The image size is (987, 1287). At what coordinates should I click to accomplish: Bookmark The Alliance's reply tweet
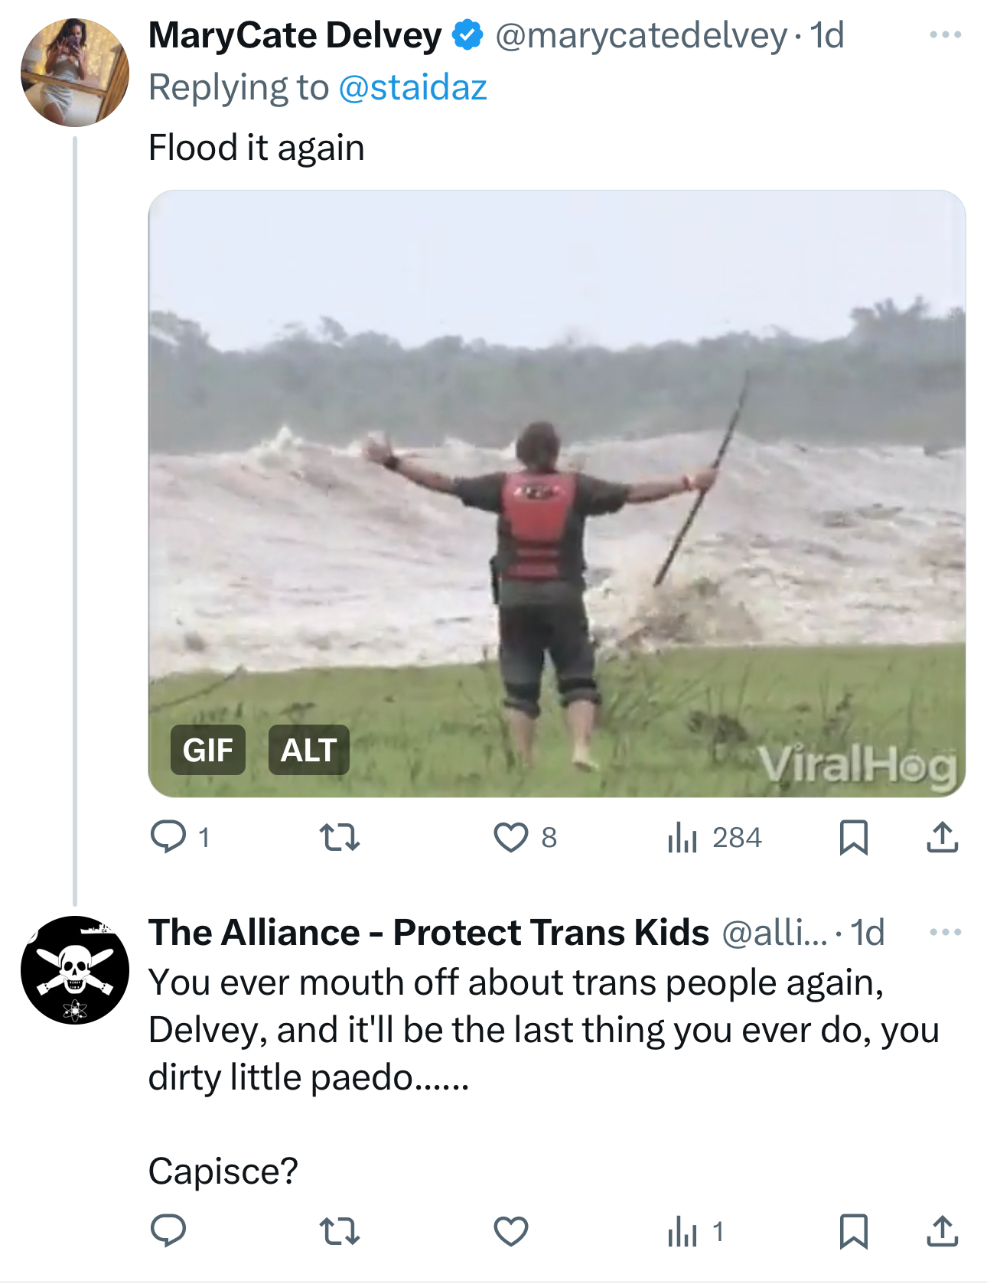[x=853, y=1231]
